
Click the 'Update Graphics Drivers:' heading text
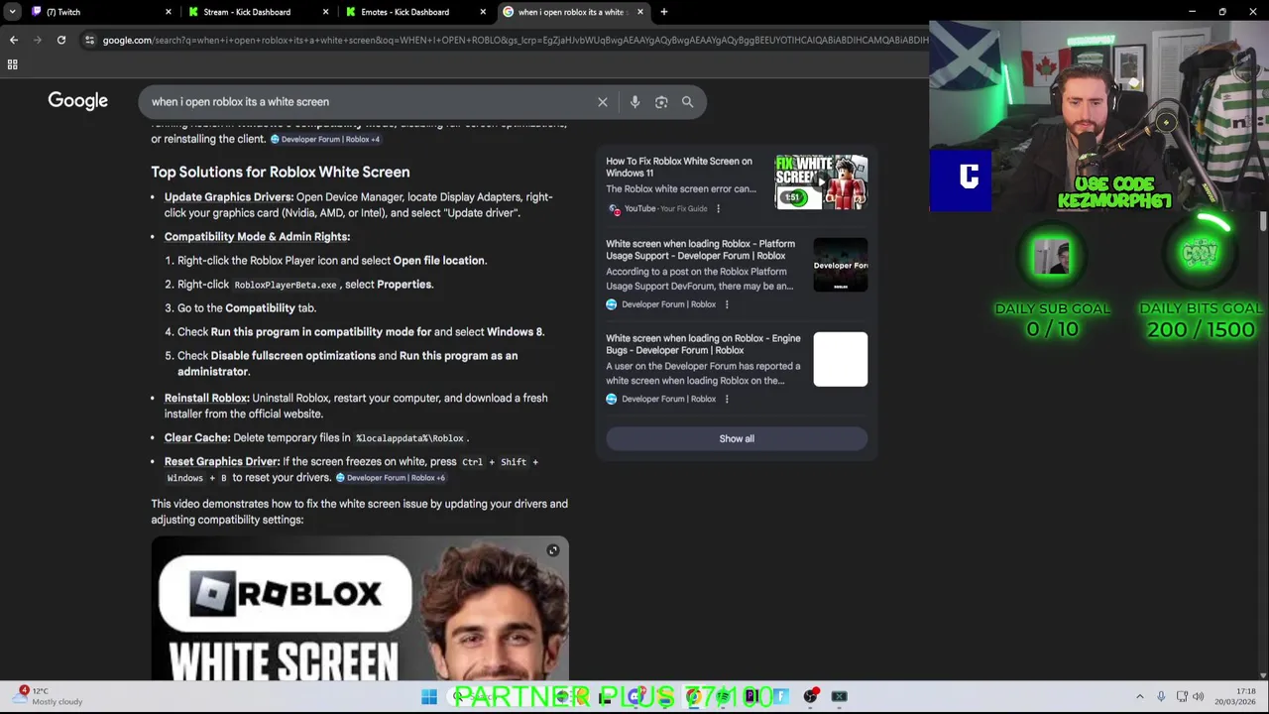pyautogui.click(x=229, y=196)
